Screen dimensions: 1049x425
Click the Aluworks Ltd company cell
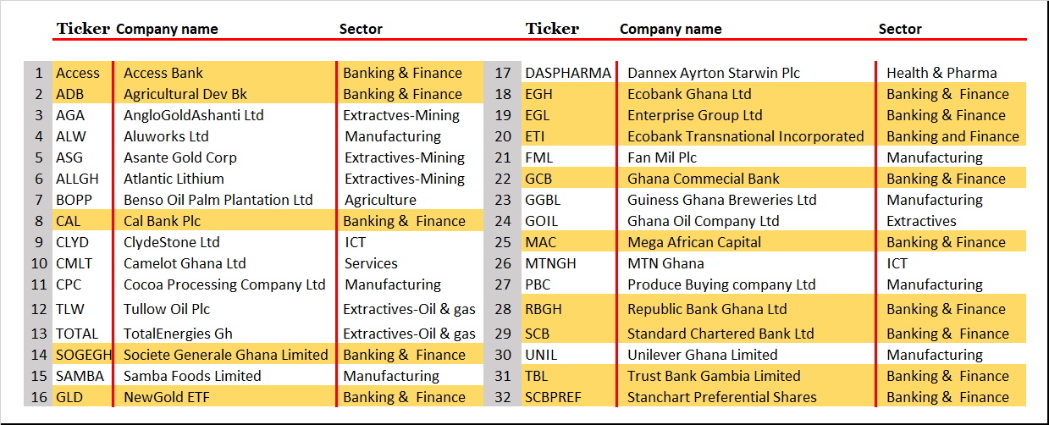click(x=166, y=136)
